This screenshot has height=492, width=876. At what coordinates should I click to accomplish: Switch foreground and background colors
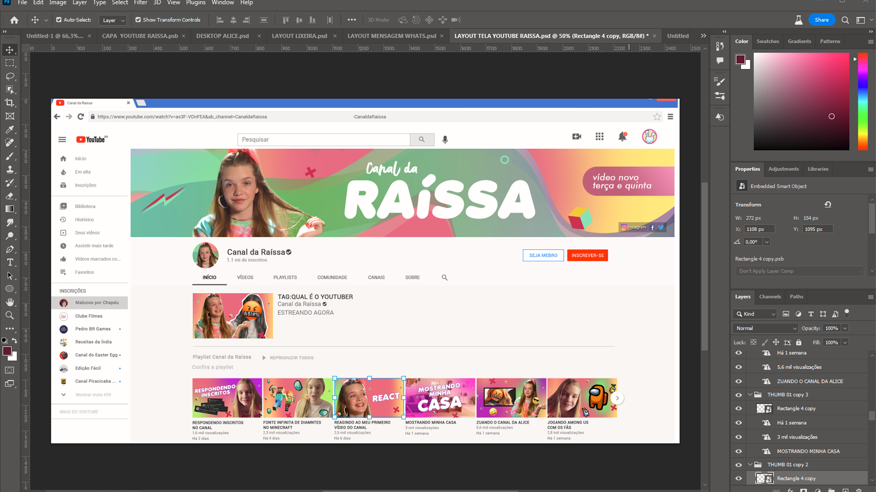tap(15, 341)
